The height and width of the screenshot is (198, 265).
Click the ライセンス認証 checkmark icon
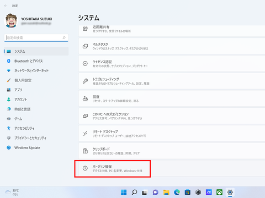click(x=85, y=64)
